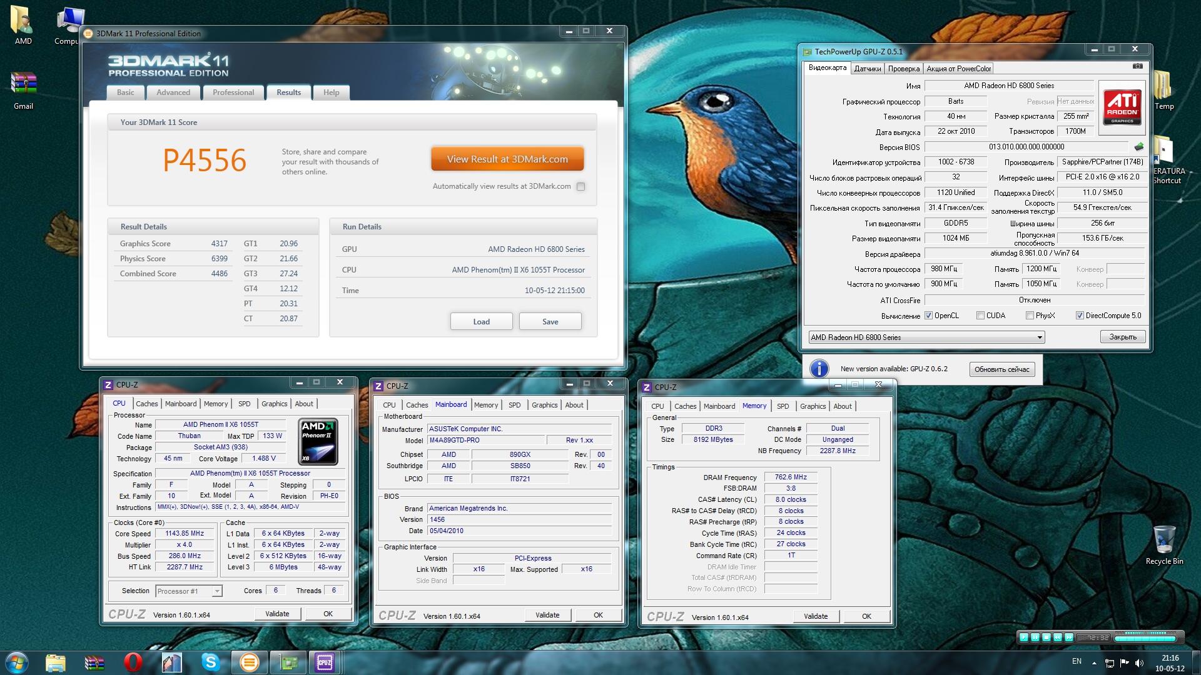The height and width of the screenshot is (675, 1201).
Task: Toggle the CUDA checkbox in GPU-Z
Action: pyautogui.click(x=980, y=316)
